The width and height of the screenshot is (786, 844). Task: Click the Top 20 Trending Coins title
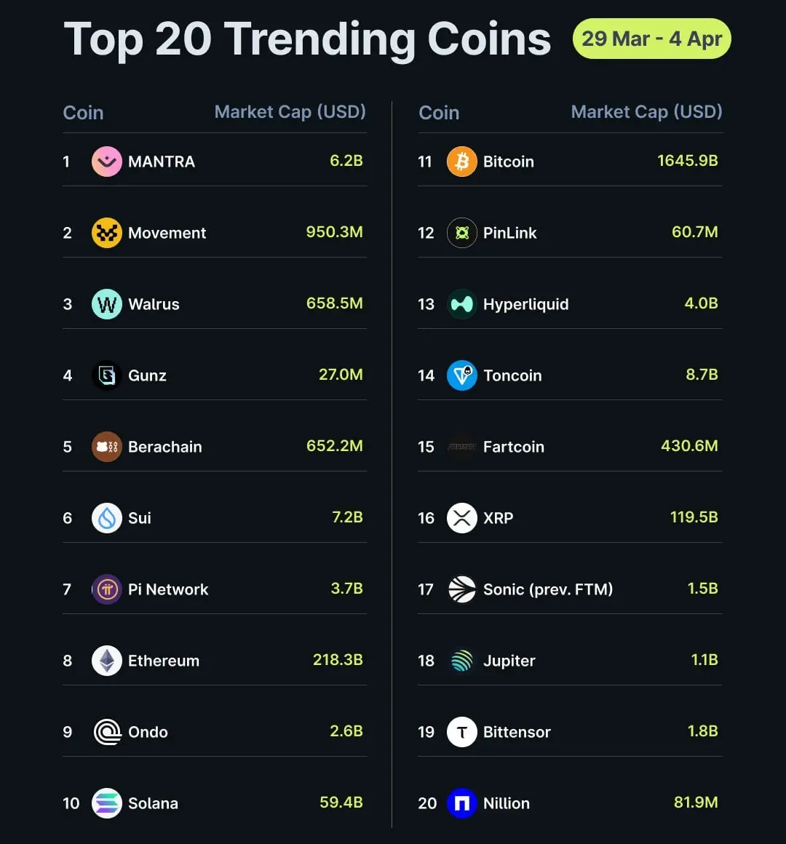pos(307,39)
